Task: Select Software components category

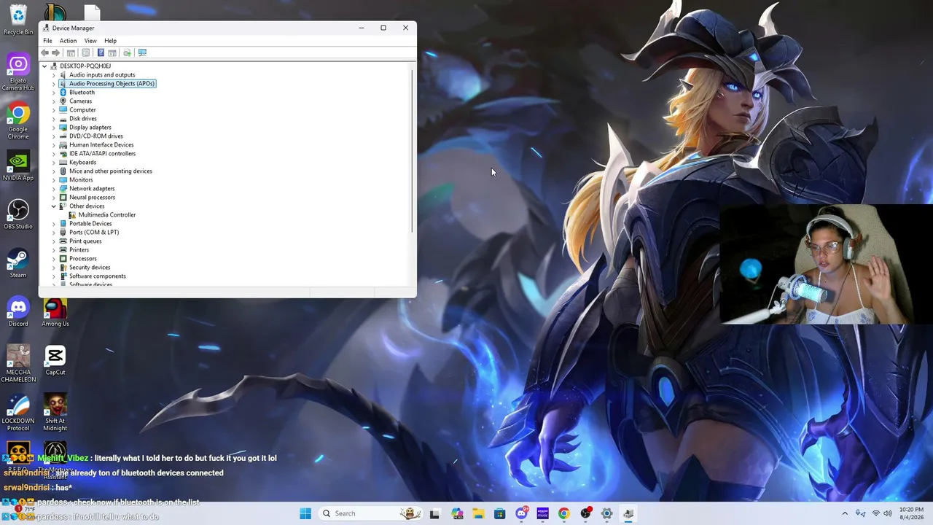Action: click(x=98, y=276)
